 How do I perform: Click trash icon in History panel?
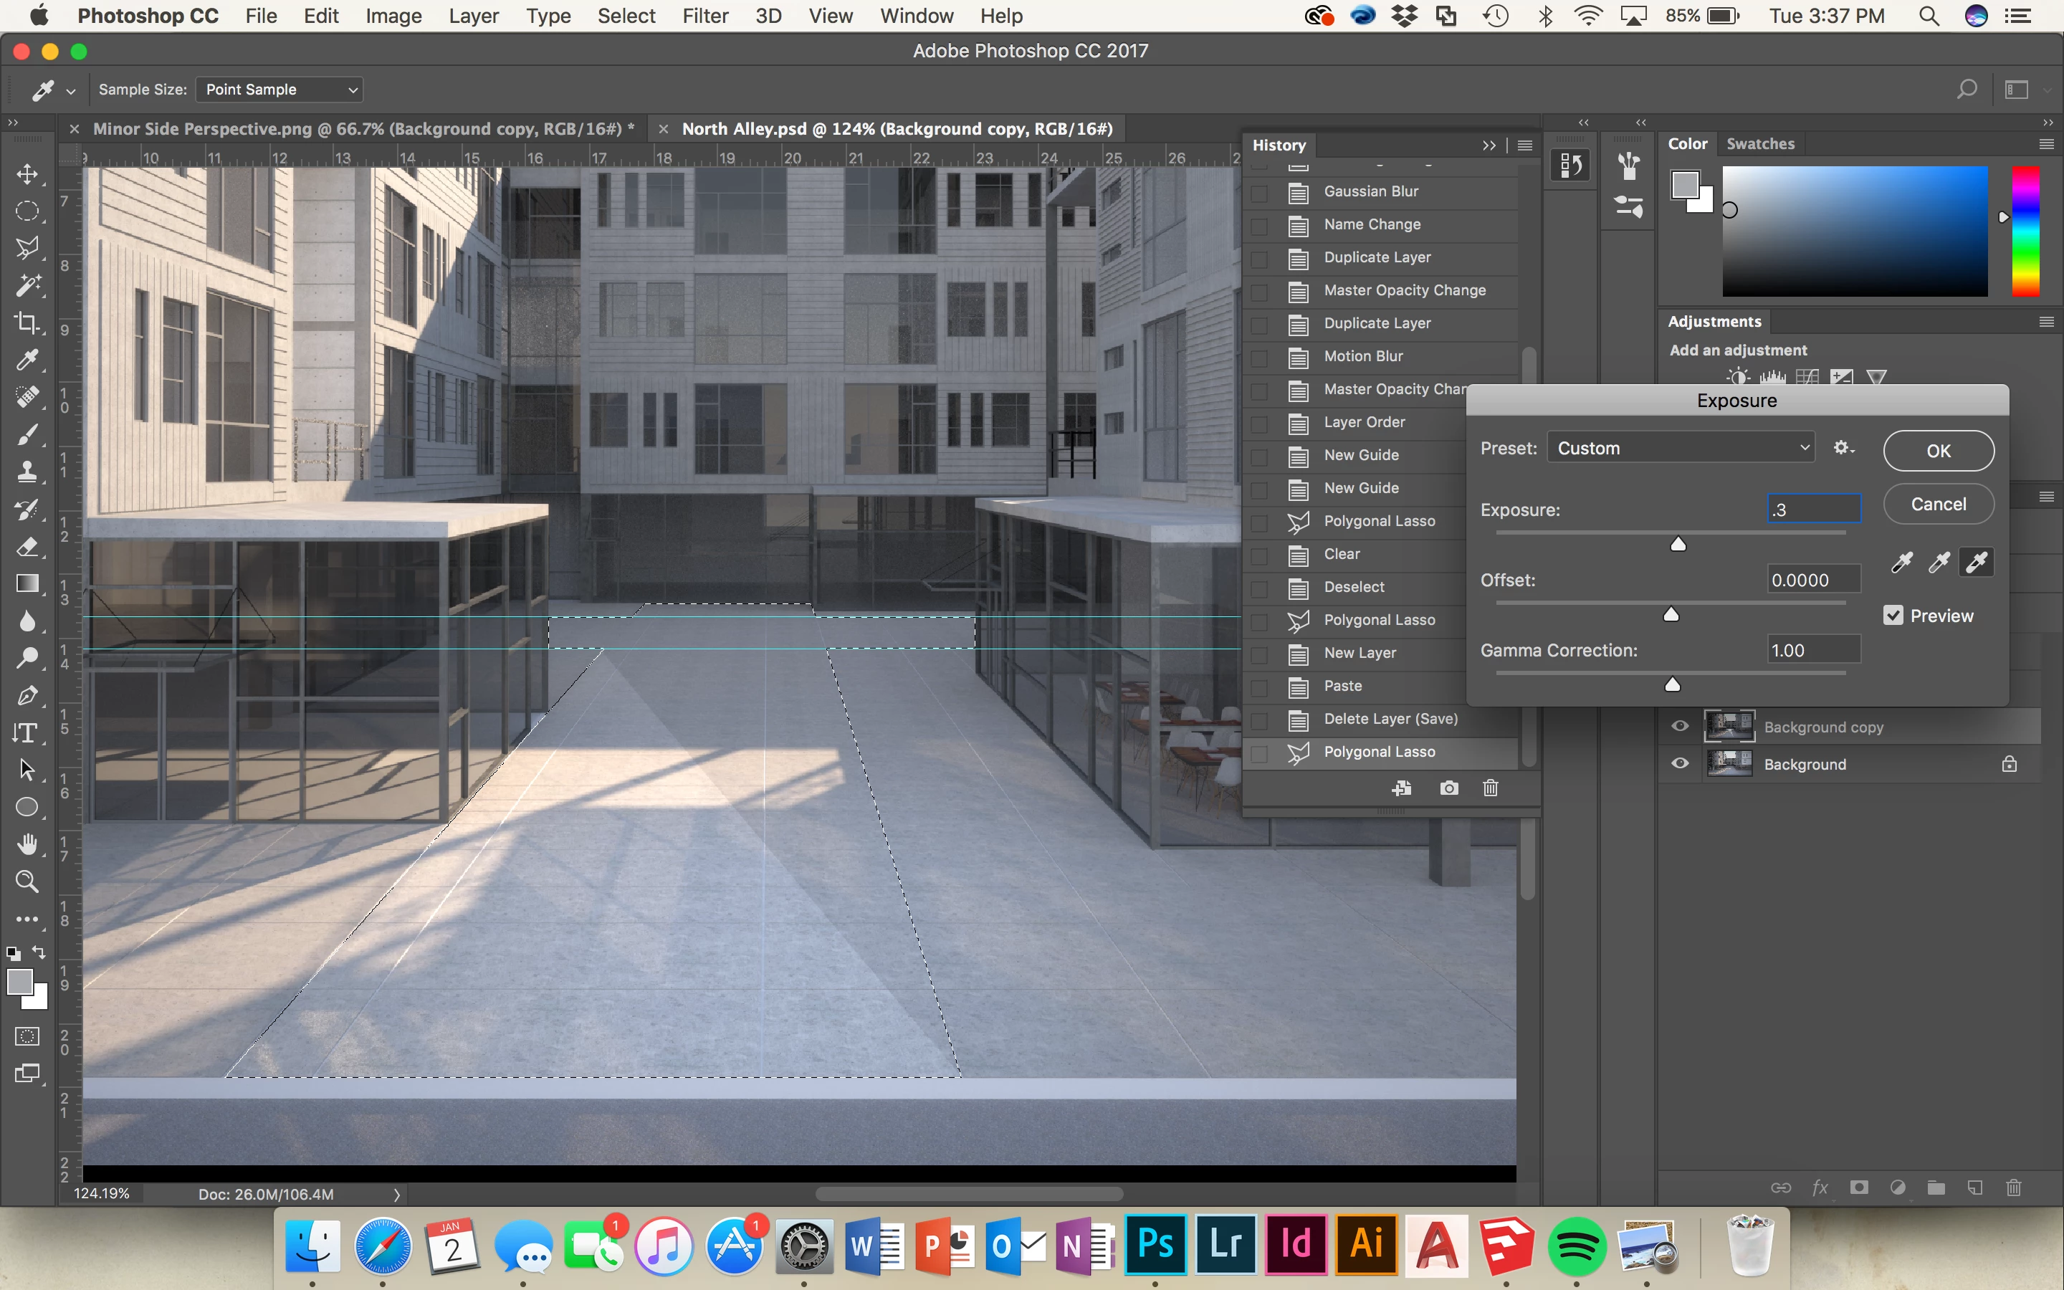click(x=1490, y=788)
